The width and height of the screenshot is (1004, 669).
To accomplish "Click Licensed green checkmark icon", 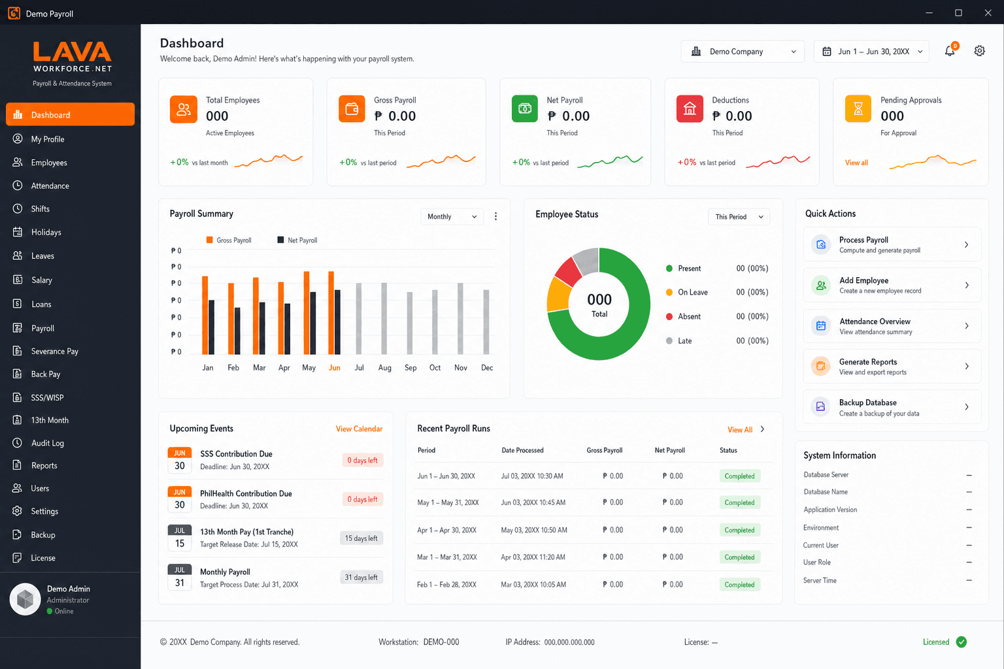I will [x=962, y=642].
